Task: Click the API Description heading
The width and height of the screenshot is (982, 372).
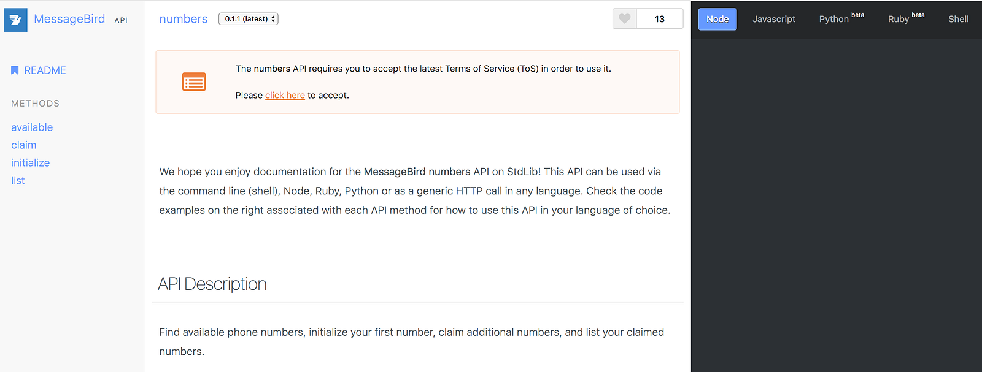Action: 212,284
